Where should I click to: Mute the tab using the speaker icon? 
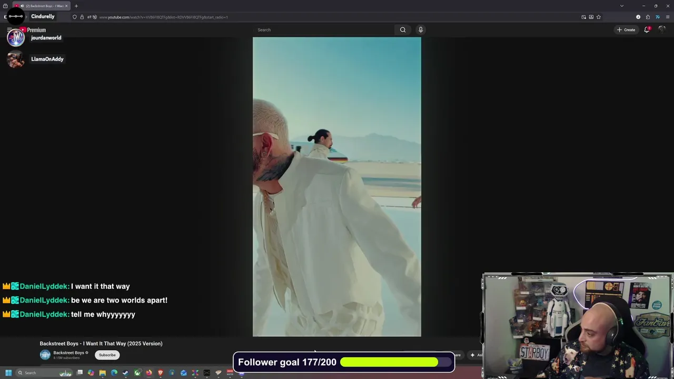click(x=22, y=6)
